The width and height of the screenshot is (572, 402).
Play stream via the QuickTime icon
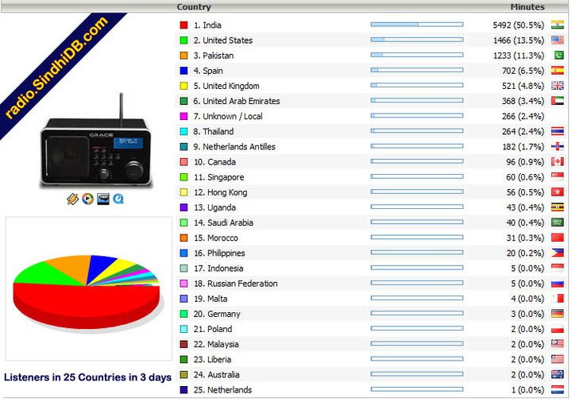[118, 199]
